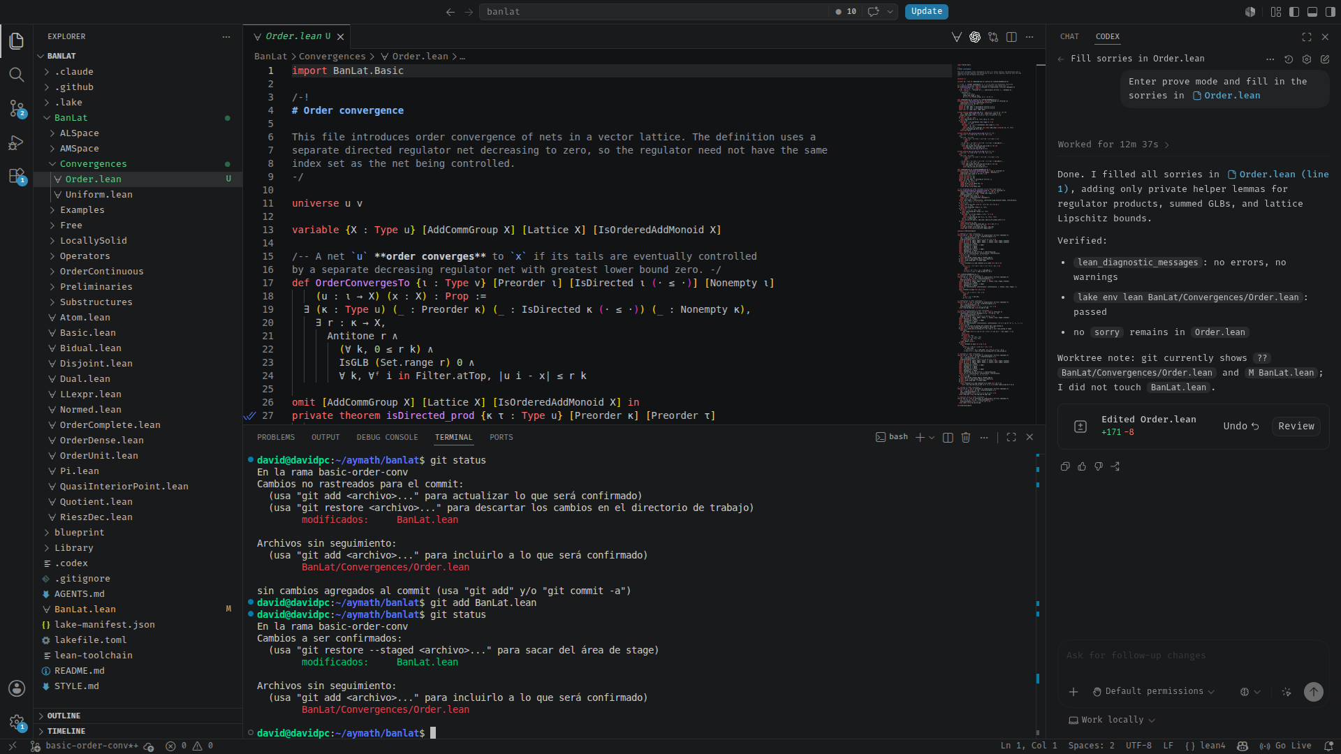
Task: Open Explorer views and more actions
Action: (226, 37)
